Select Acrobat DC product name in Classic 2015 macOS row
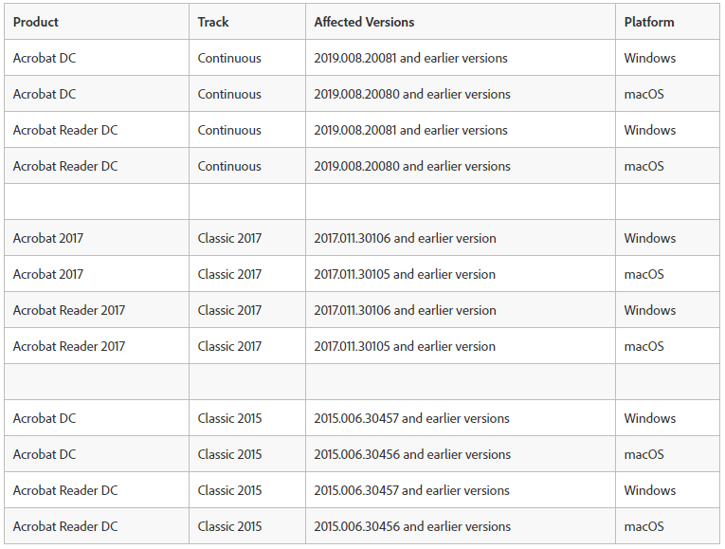 (45, 454)
